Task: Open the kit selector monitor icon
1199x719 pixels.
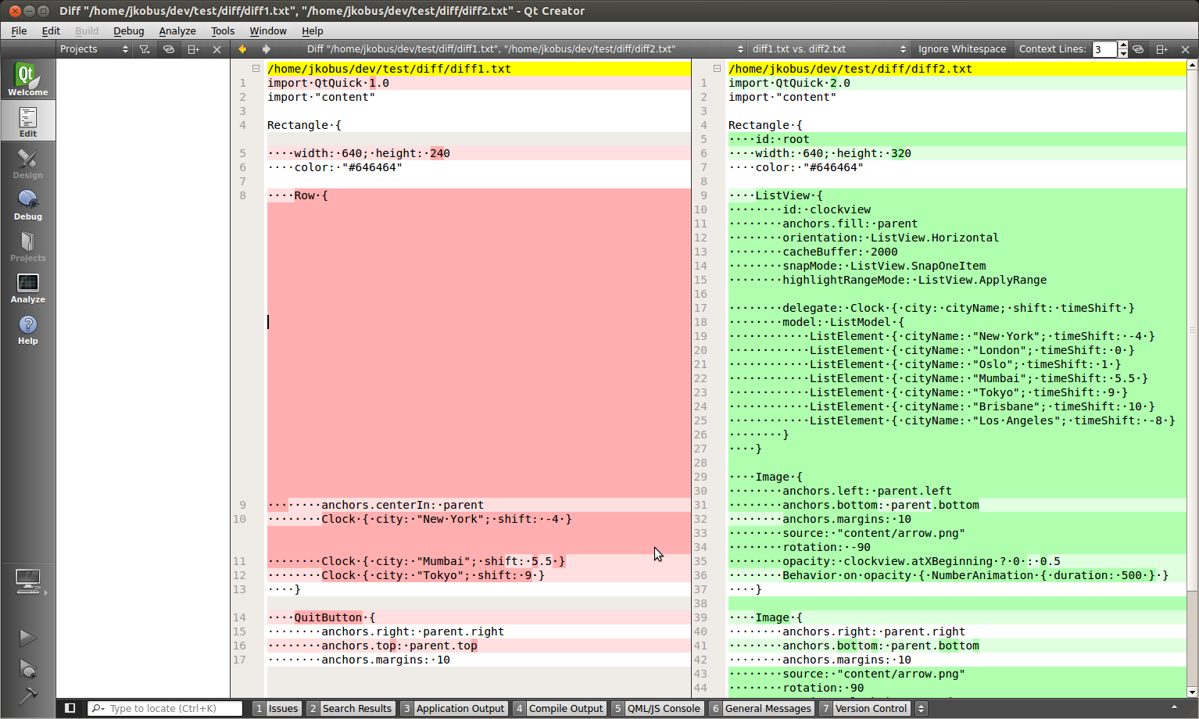Action: coord(28,581)
